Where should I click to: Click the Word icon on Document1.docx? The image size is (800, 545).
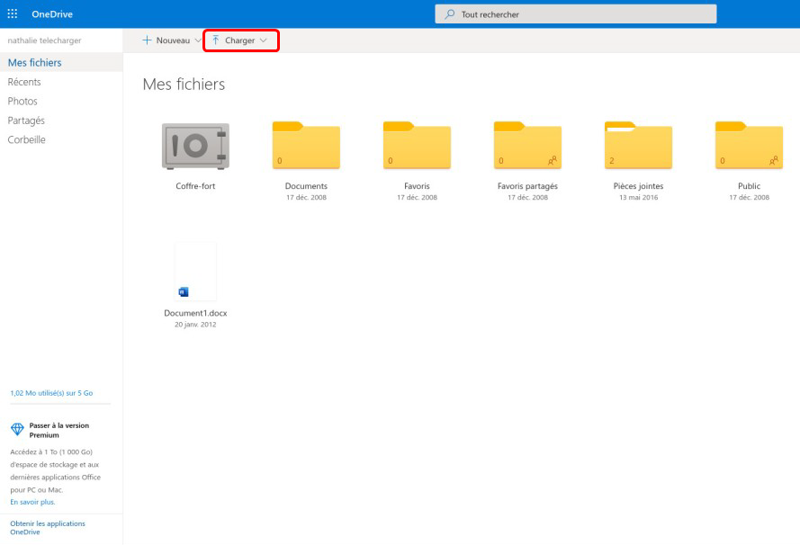point(184,291)
